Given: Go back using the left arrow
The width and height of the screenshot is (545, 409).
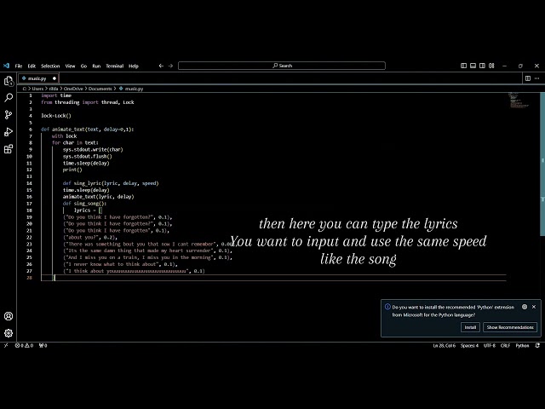Looking at the screenshot, I should [161, 66].
